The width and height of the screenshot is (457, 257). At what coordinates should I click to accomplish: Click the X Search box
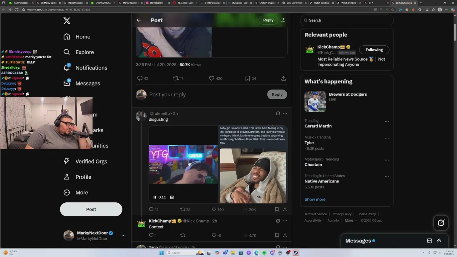347,20
